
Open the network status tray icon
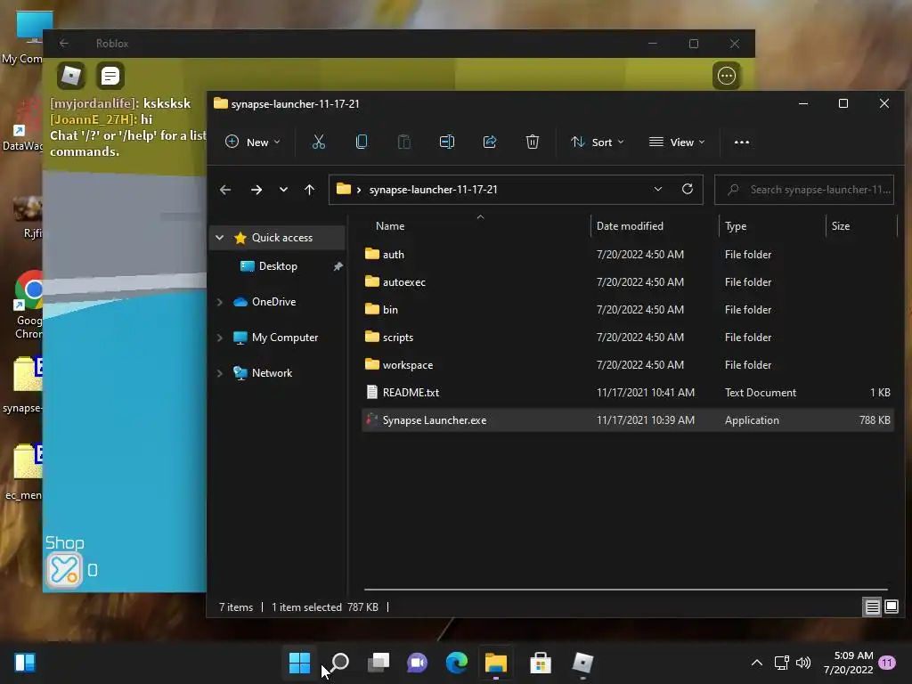point(781,663)
